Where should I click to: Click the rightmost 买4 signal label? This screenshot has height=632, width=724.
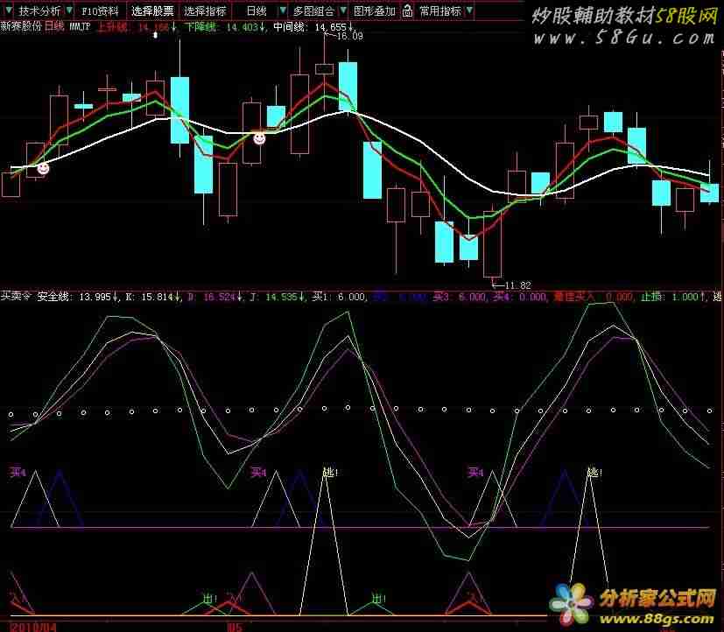[x=475, y=472]
